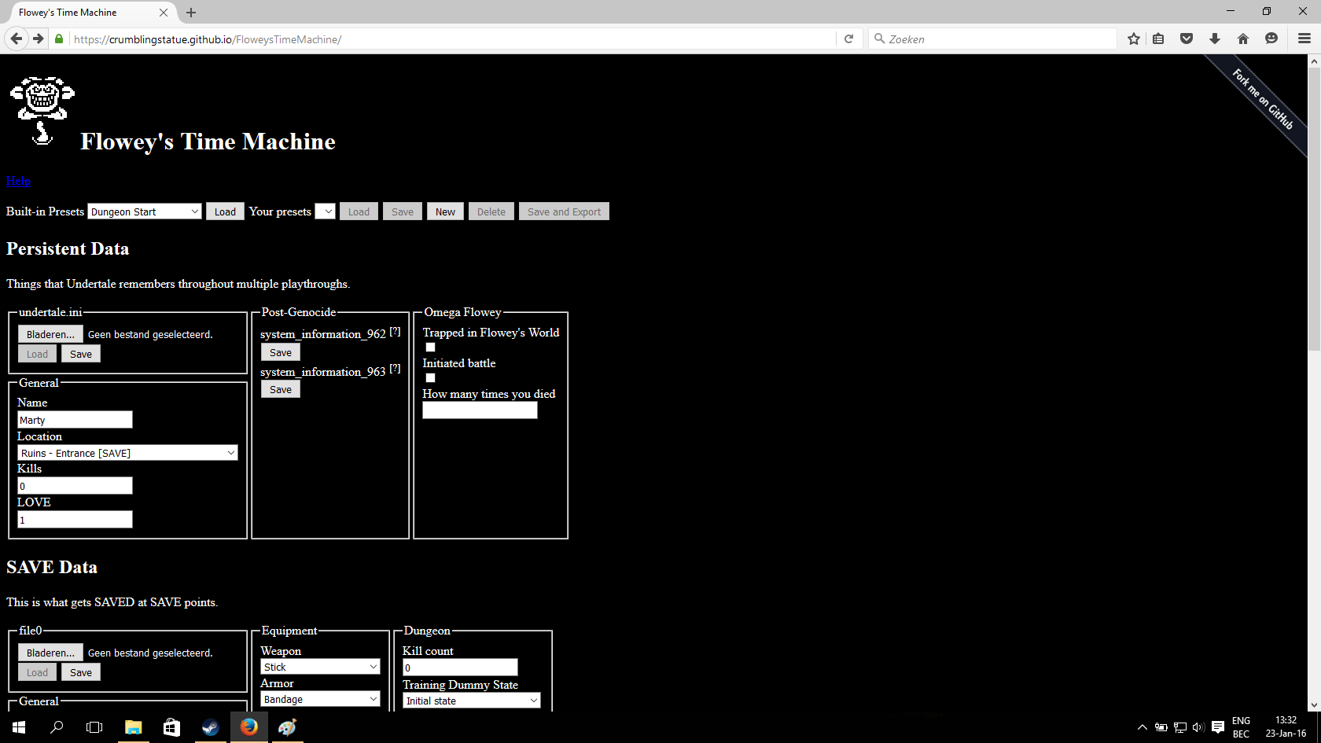
Task: Toggle the Trapped in Flowey's World checkbox
Action: 430,347
